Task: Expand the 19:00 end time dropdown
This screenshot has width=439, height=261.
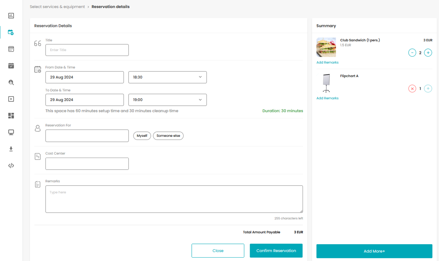Action: click(167, 100)
